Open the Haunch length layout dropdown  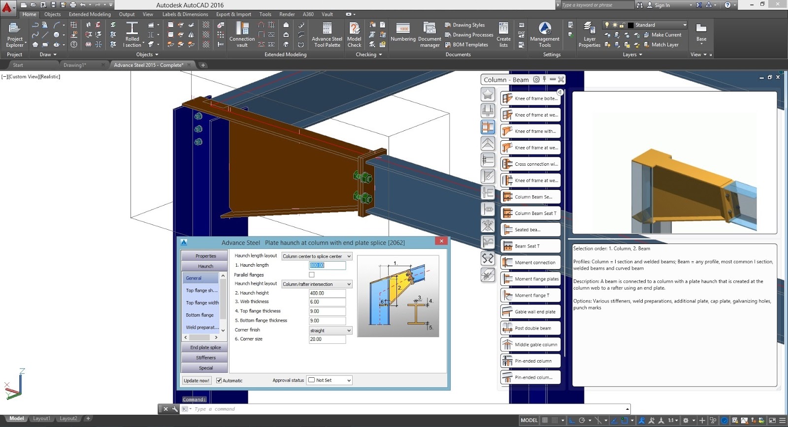pos(317,256)
